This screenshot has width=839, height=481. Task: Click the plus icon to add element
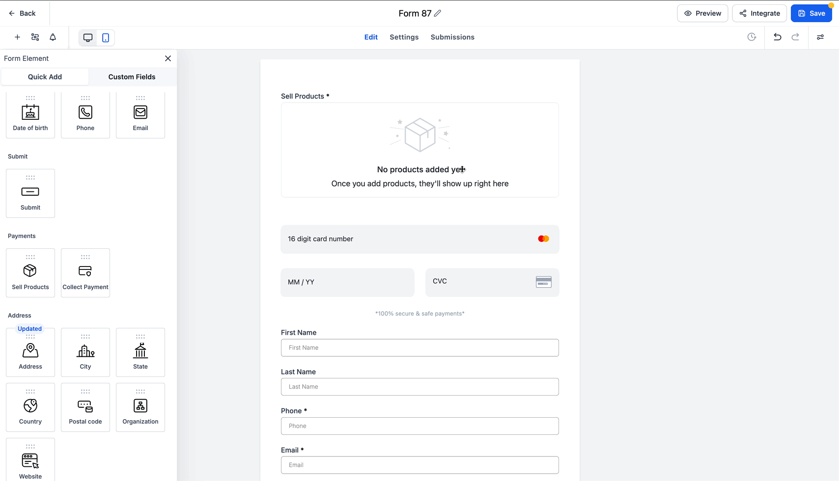17,37
